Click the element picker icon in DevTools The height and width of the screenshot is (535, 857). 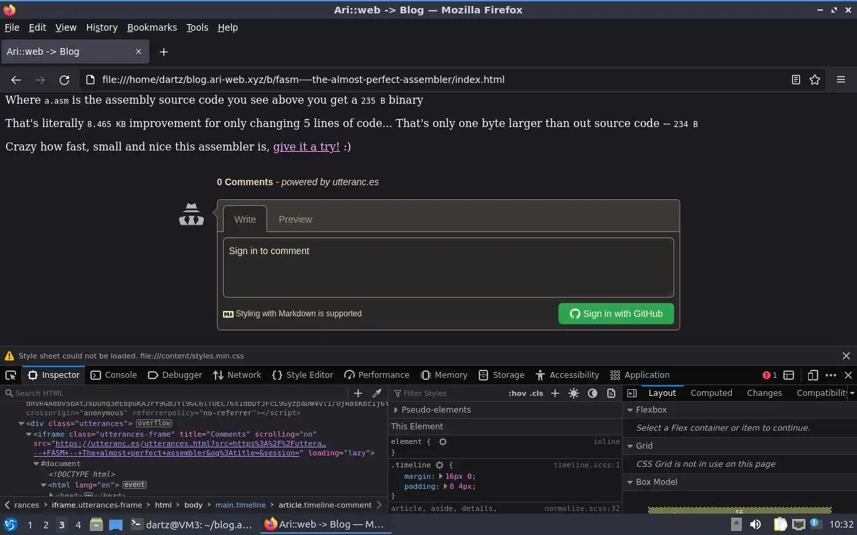[11, 375]
